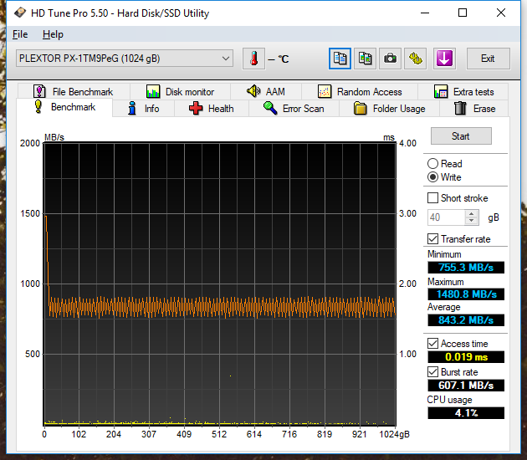Open the options wrench icon
Screen dimensions: 527x460
tap(416, 59)
